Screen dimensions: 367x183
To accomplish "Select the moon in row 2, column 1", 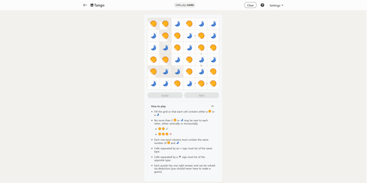I will tap(153, 36).
